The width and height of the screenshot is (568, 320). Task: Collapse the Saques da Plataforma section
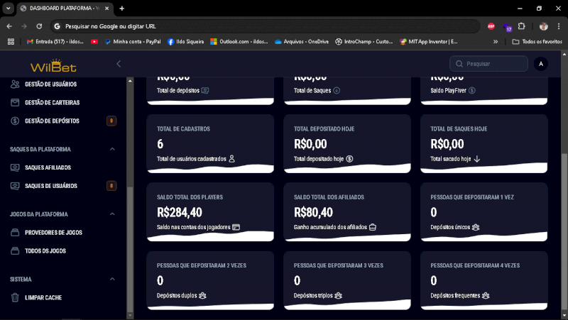click(x=112, y=150)
